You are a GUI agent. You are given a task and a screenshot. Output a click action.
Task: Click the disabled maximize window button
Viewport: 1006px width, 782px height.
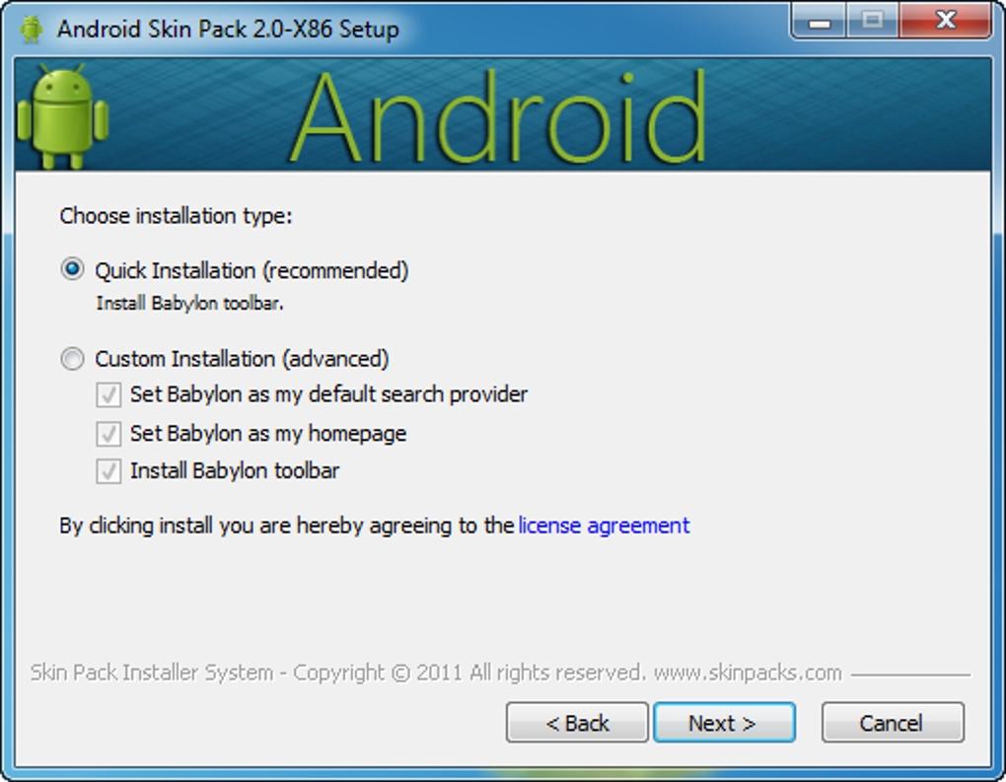point(873,22)
